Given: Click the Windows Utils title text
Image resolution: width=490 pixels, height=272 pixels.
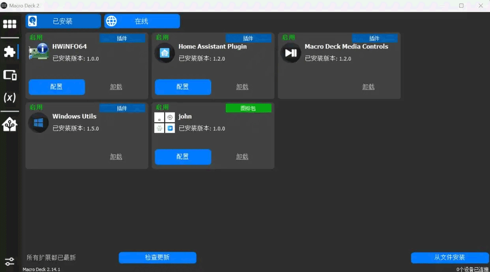Looking at the screenshot, I should (74, 116).
